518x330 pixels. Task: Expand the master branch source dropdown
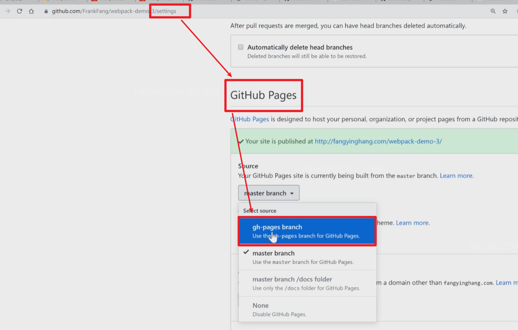(x=269, y=193)
